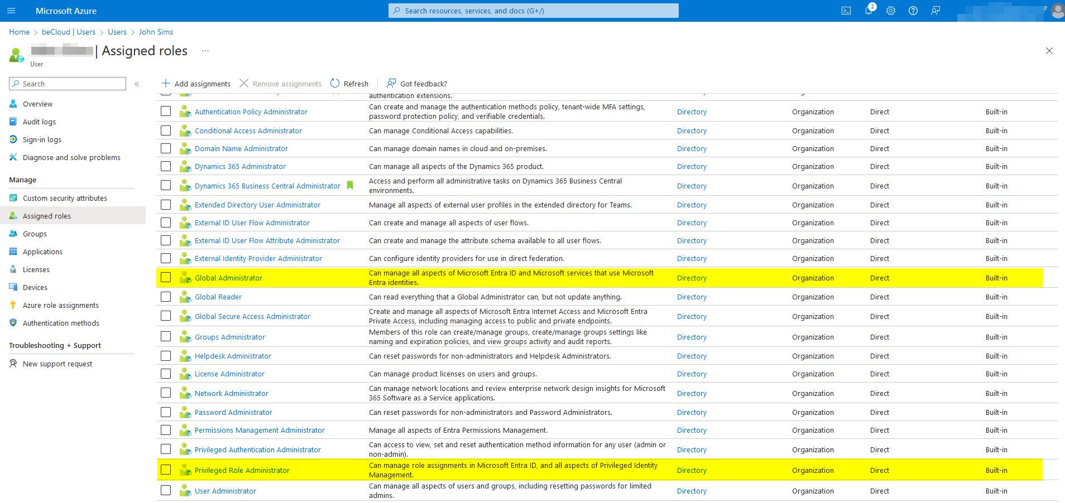
Task: Select the Domain Name Administrator row checkbox
Action: pyautogui.click(x=166, y=148)
